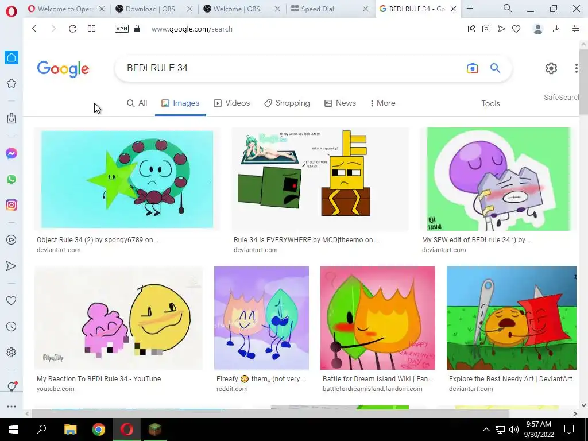Open the SafeSearch setting dropdown
Screen dimensions: 588x441
coord(562,98)
